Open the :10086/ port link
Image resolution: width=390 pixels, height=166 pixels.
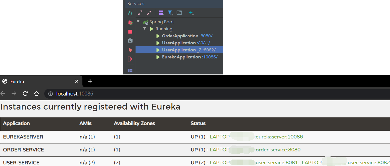210,57
